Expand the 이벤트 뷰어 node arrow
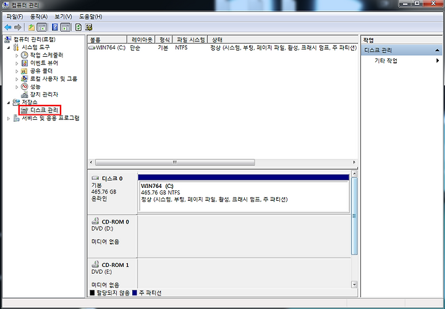 tap(17, 63)
